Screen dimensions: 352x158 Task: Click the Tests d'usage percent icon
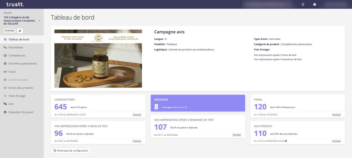pyautogui.click(x=5, y=96)
